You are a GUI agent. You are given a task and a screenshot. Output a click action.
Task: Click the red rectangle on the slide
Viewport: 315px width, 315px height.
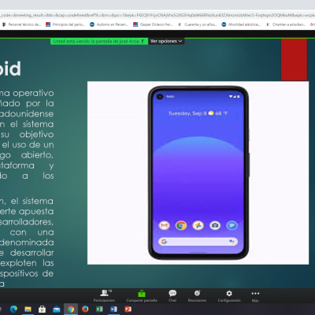pyautogui.click(x=294, y=60)
